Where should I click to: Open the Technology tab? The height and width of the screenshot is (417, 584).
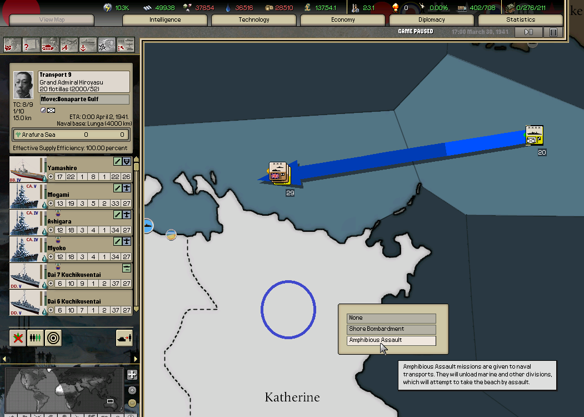click(254, 20)
